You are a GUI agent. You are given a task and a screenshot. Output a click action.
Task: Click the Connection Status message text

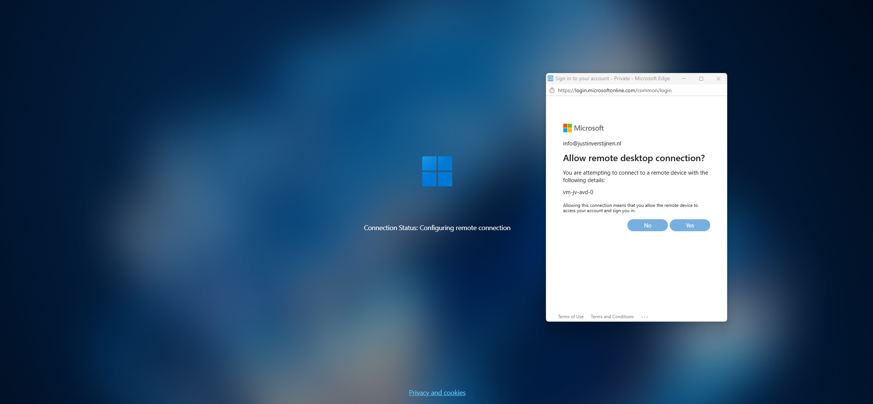pos(437,228)
